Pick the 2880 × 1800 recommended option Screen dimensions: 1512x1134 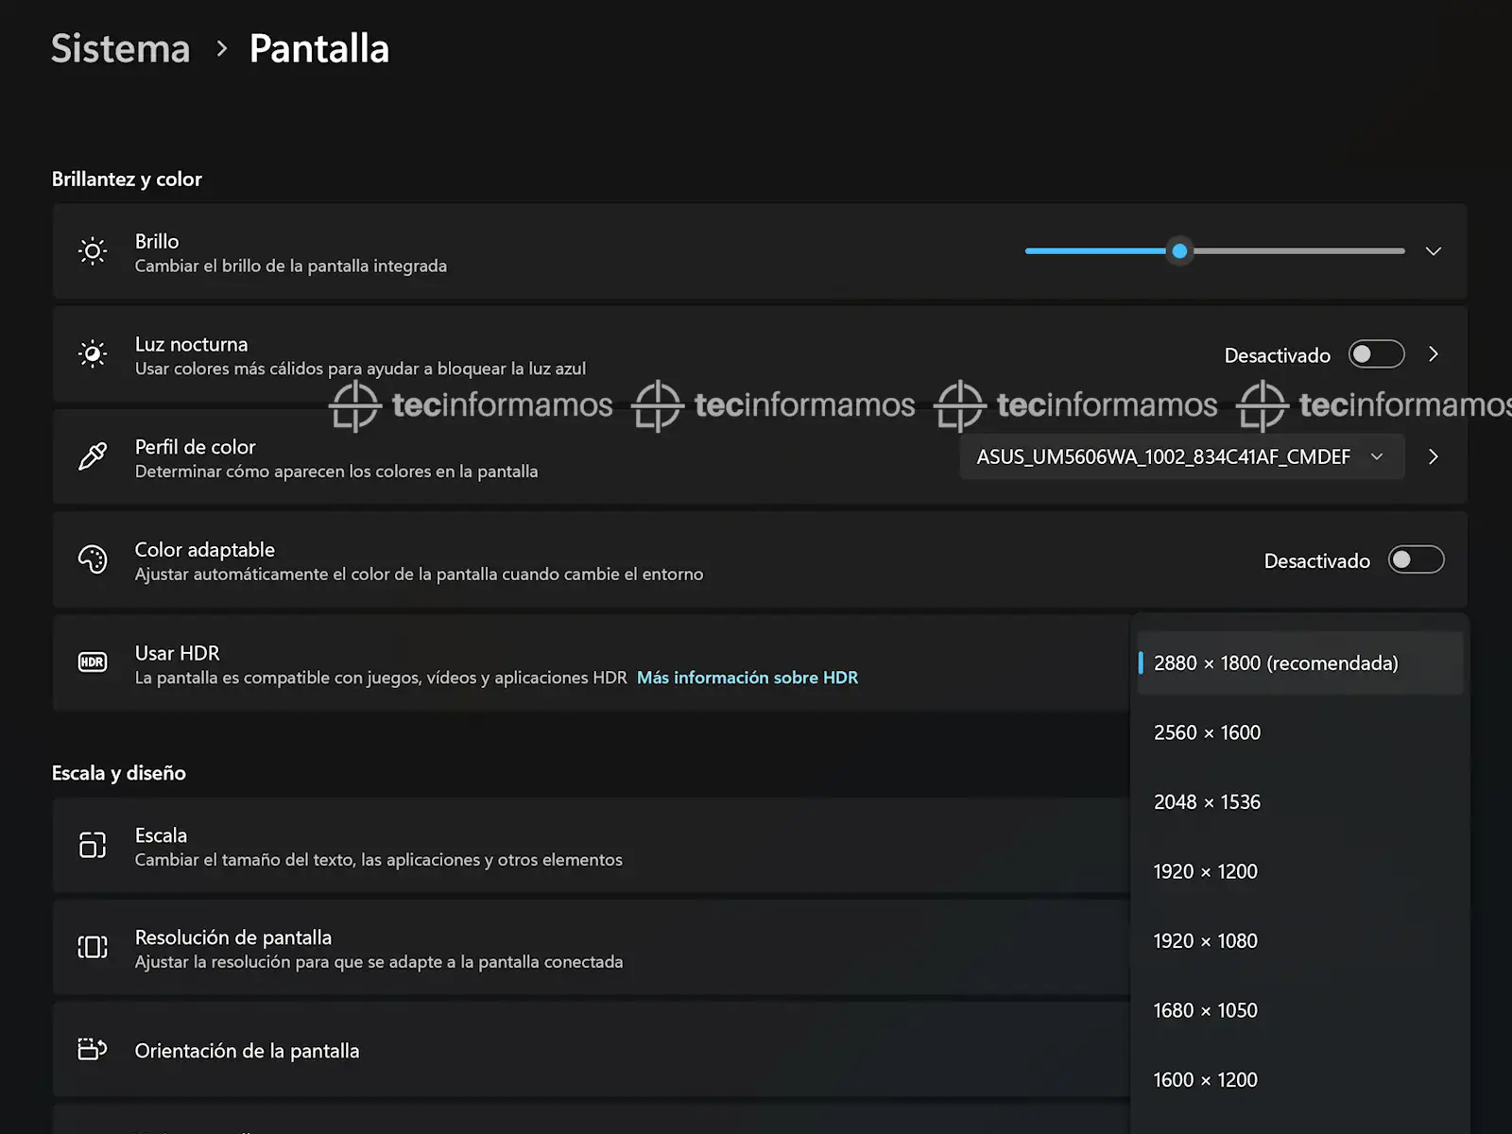coord(1275,663)
